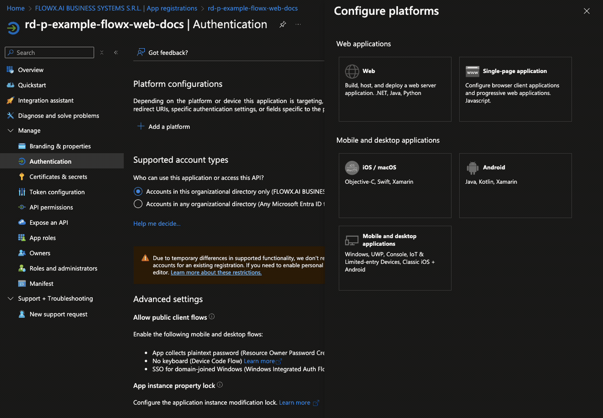The image size is (603, 418).
Task: Click the Manifest icon
Action: click(x=21, y=284)
